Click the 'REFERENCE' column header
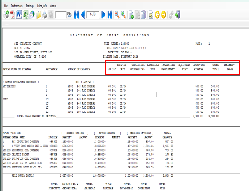 pos(51,69)
